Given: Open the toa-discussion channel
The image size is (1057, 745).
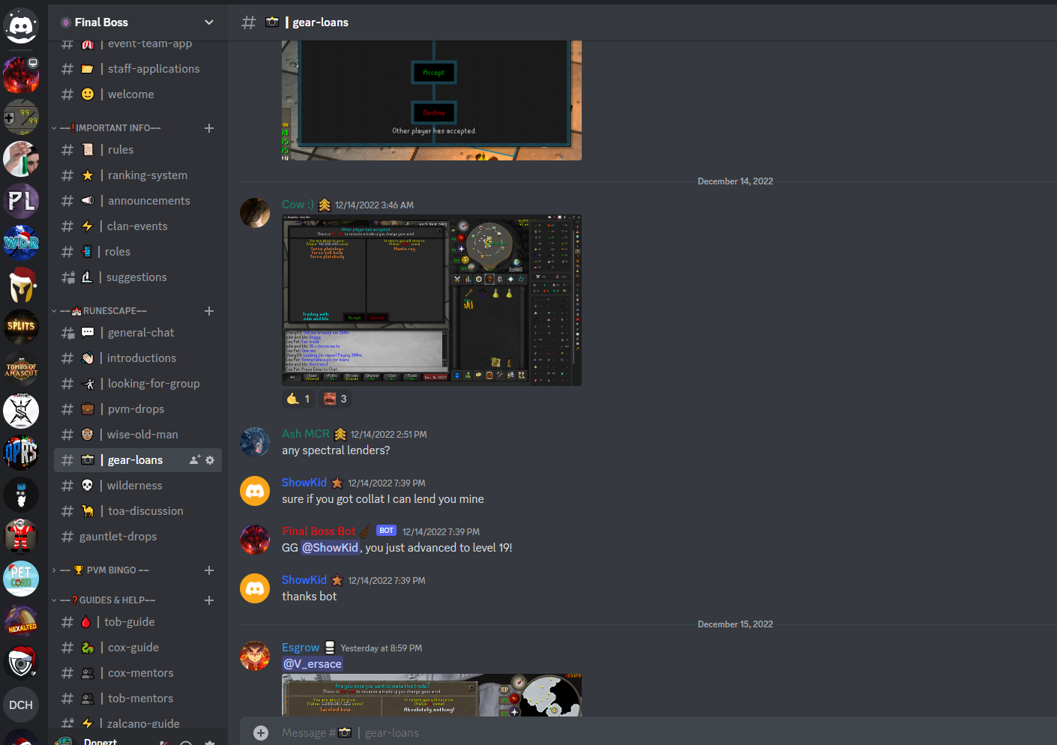Looking at the screenshot, I should 138,511.
